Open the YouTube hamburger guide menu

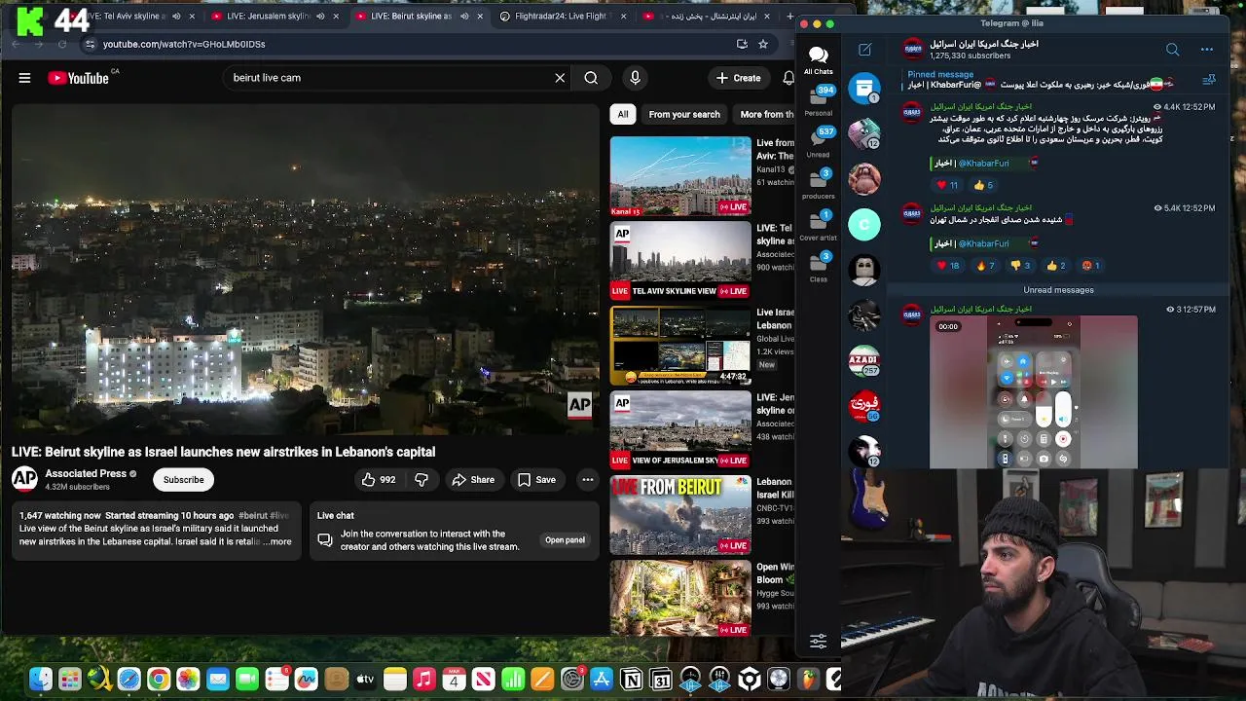point(24,78)
